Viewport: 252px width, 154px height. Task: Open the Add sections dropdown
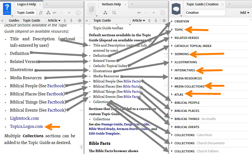(244, 12)
